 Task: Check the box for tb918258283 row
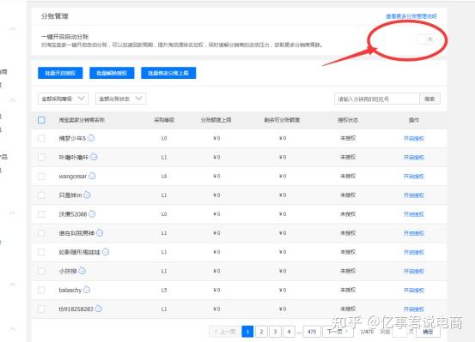tap(41, 309)
